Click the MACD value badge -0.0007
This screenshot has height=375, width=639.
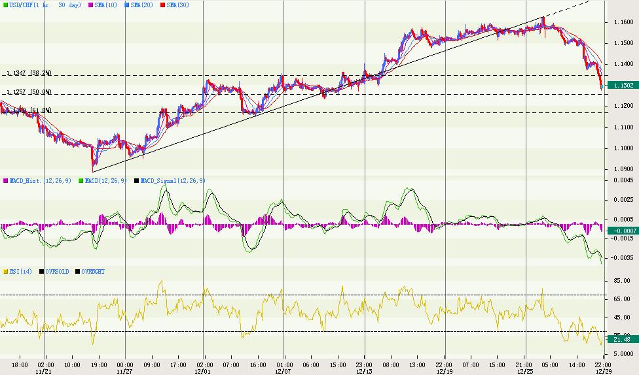(x=623, y=231)
